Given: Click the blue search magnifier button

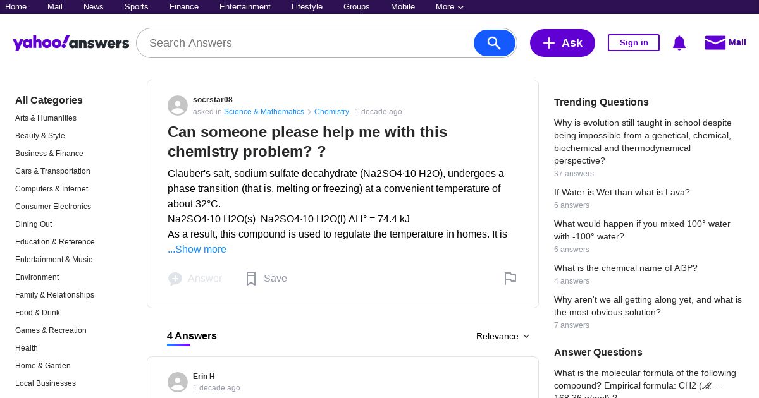Looking at the screenshot, I should click(x=495, y=43).
